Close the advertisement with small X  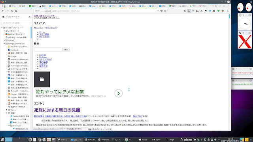(x=129, y=88)
